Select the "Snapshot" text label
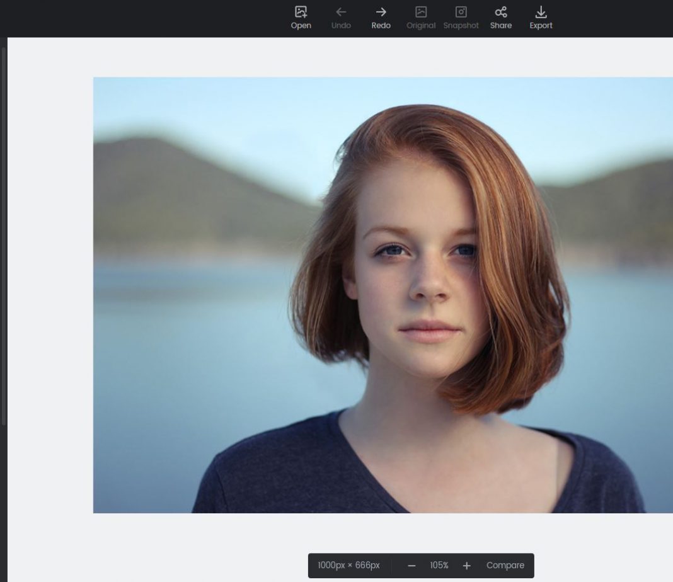This screenshot has height=582, width=673. [x=461, y=26]
